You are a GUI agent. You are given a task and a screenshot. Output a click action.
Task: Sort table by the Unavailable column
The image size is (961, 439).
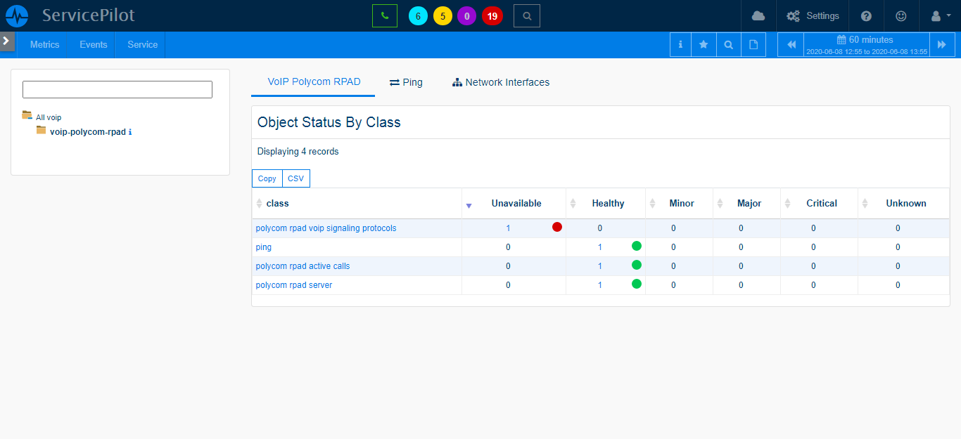[x=516, y=204]
